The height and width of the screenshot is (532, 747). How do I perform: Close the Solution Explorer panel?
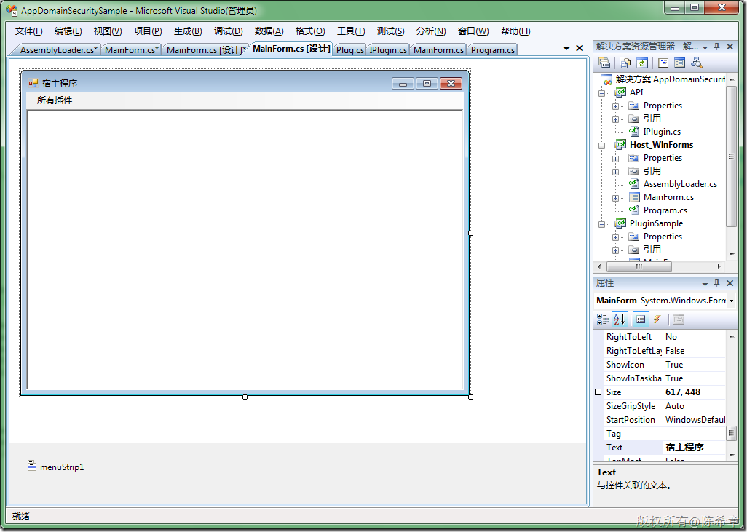[730, 47]
